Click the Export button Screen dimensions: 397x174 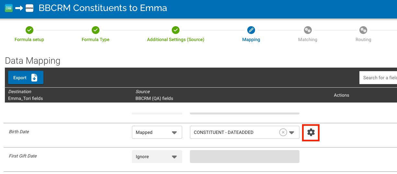click(26, 78)
